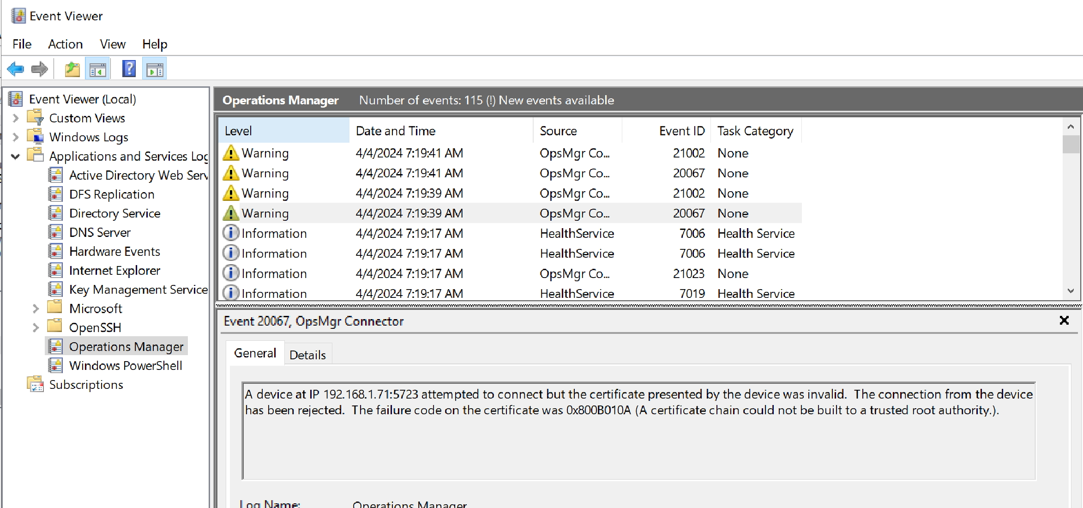Click the blue Help question mark icon

pos(129,69)
